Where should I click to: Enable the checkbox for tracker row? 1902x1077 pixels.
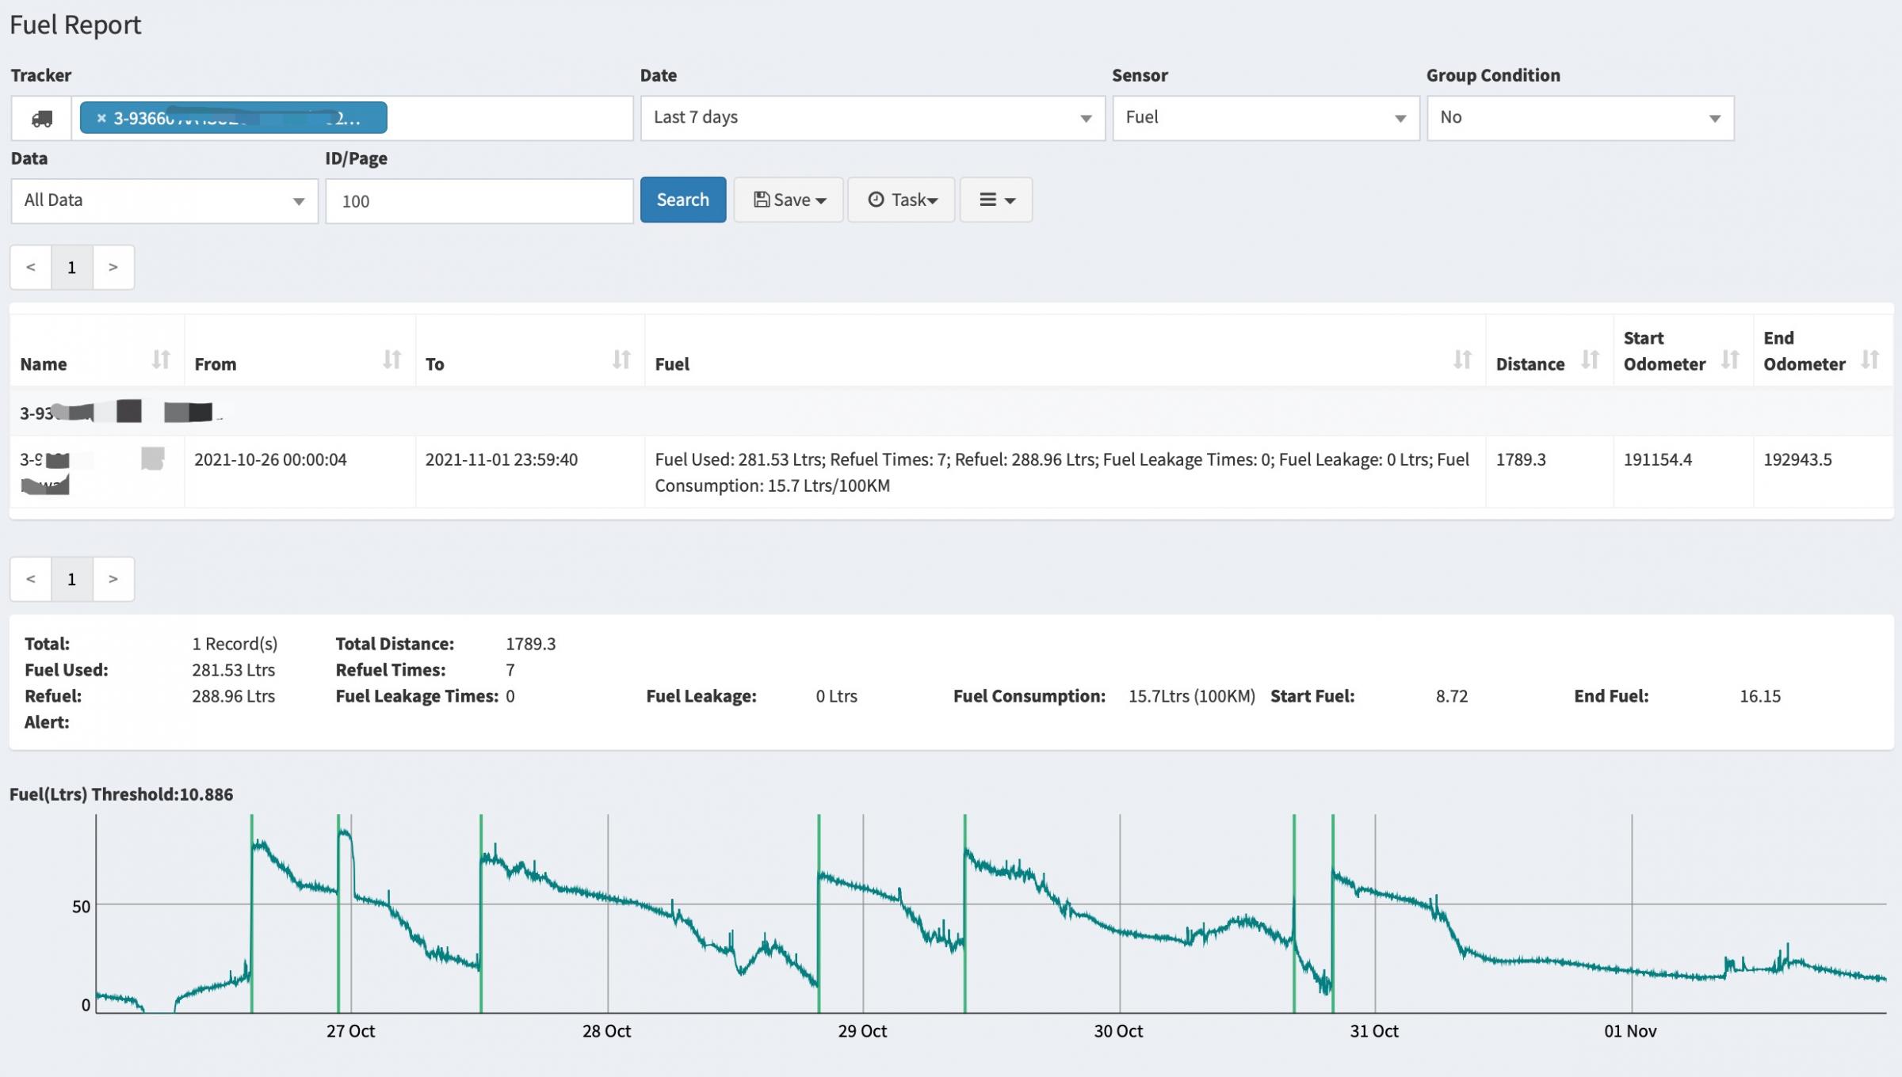(151, 459)
